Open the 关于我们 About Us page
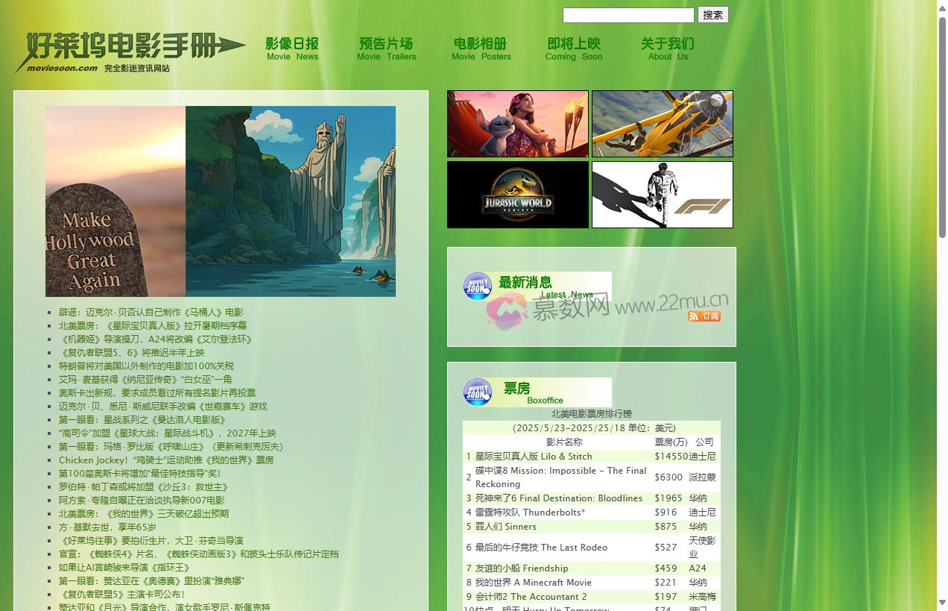Image resolution: width=948 pixels, height=611 pixels. pyautogui.click(x=667, y=49)
